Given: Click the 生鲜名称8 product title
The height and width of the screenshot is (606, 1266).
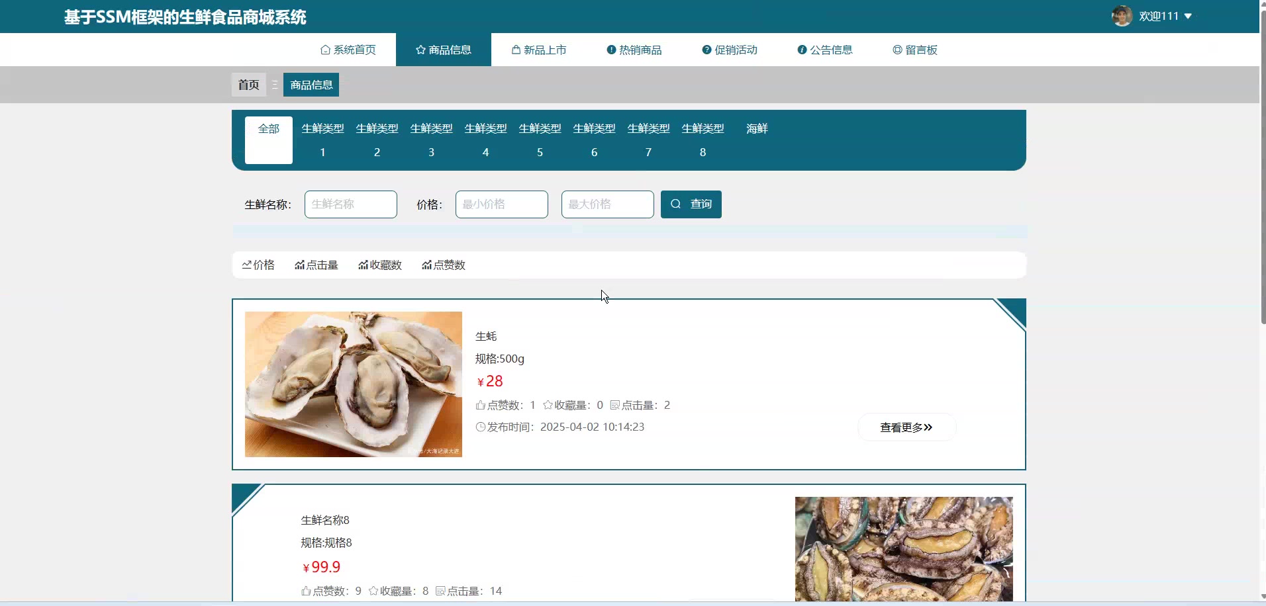Looking at the screenshot, I should pos(325,520).
